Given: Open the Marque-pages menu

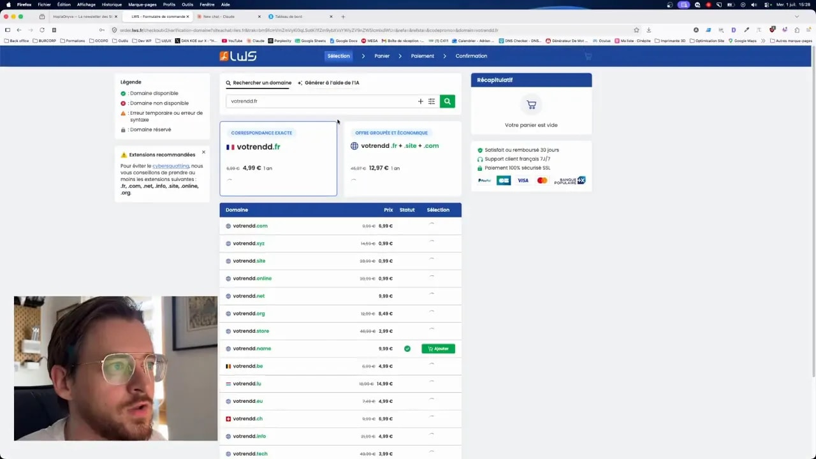Looking at the screenshot, I should [142, 4].
